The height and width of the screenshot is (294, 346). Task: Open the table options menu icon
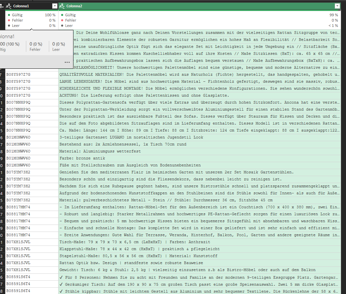point(2,6)
